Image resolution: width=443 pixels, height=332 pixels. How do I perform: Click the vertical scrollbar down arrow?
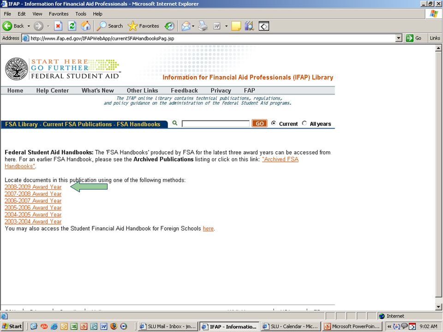[x=438, y=307]
